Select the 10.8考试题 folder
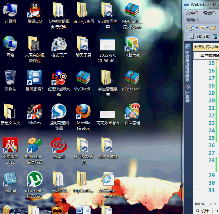This screenshot has height=214, width=219. pos(108,148)
